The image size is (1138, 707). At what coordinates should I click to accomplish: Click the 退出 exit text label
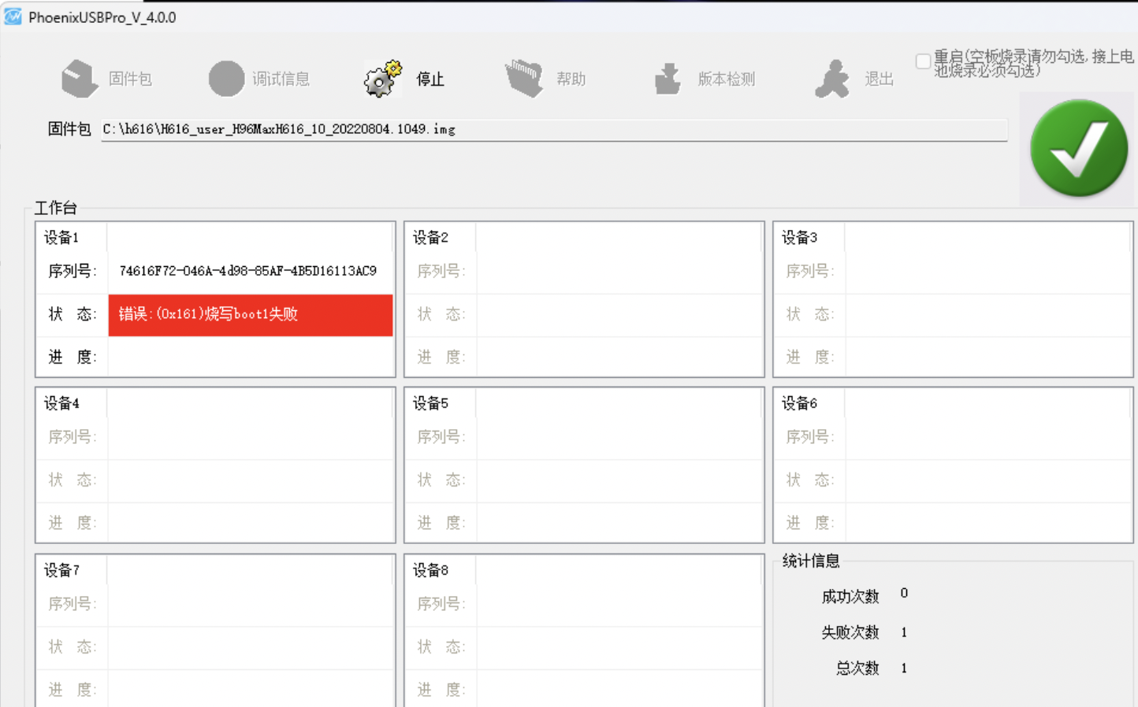[879, 79]
